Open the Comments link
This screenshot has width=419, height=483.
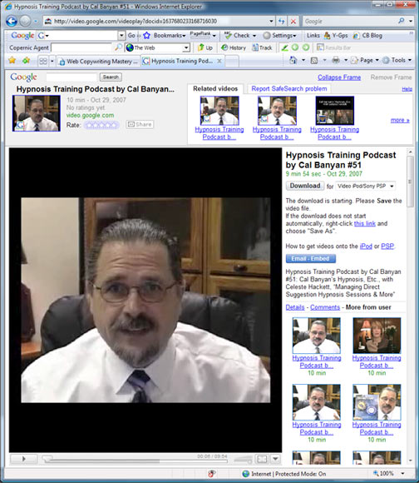(325, 307)
